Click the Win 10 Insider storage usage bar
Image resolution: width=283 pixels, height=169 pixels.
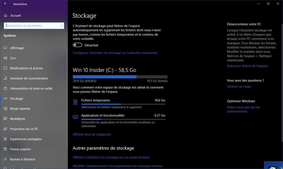pyautogui.click(x=120, y=77)
